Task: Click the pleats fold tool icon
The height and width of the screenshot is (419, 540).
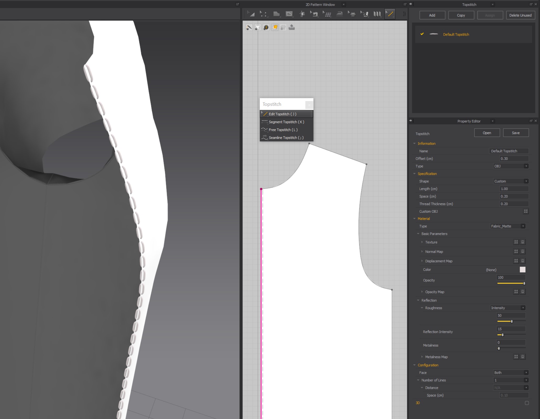Action: coord(377,14)
